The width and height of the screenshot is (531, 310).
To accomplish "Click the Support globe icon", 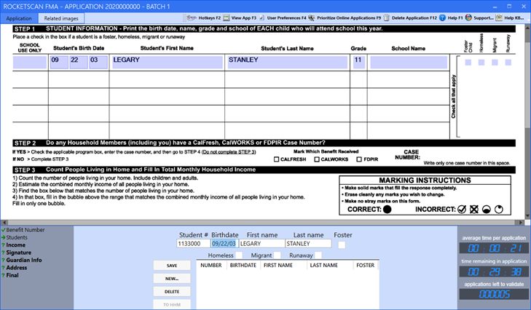I will pyautogui.click(x=468, y=17).
